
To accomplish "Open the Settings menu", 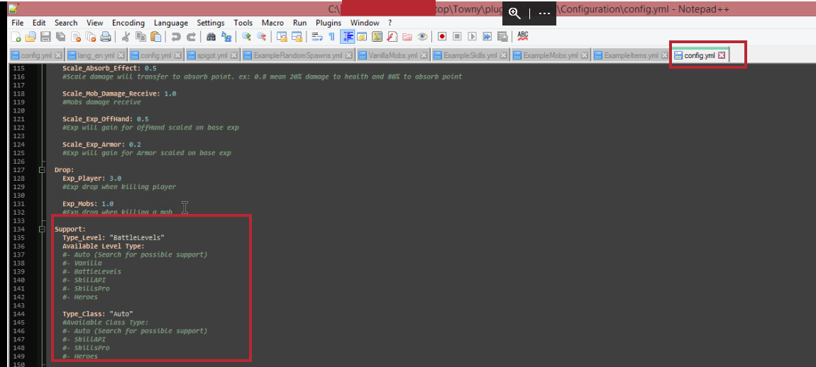I will [x=211, y=23].
